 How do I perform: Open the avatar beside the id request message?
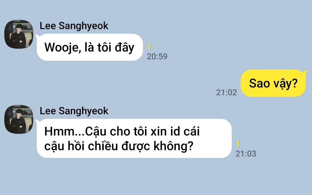point(19,119)
